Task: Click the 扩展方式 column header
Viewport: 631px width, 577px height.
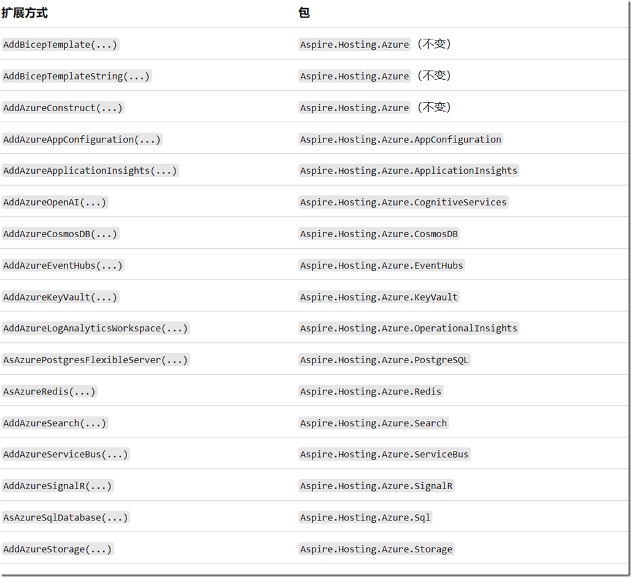Action: point(25,12)
